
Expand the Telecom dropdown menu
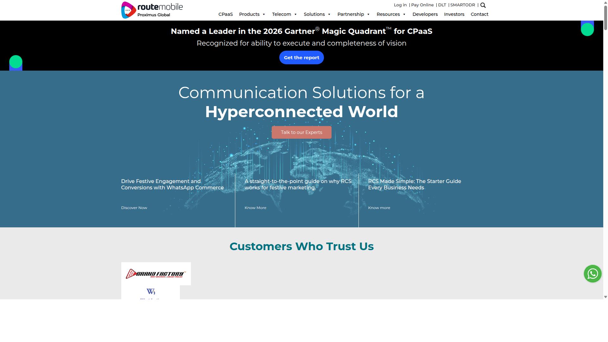284,14
